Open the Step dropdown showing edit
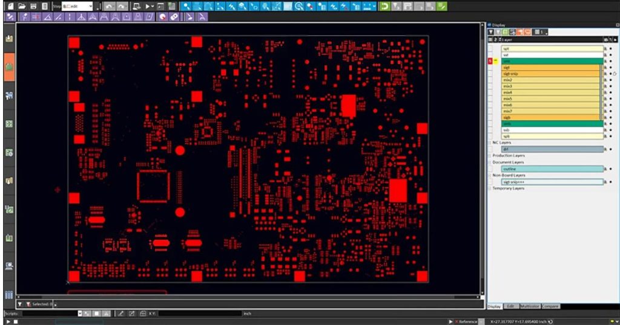Screen dimensions: 620x325 [77, 6]
